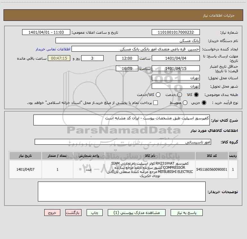Viewport: 247px width, 239px height.
Task: Choose the متوسط purchase type radio
Action: (x=185, y=103)
